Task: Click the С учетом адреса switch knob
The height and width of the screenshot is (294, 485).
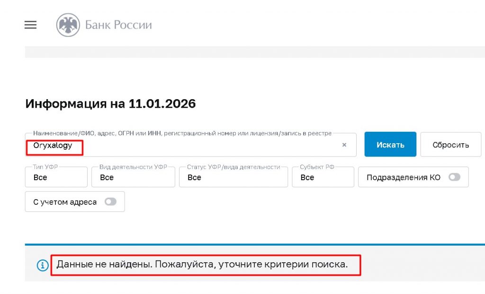Action: coord(108,202)
